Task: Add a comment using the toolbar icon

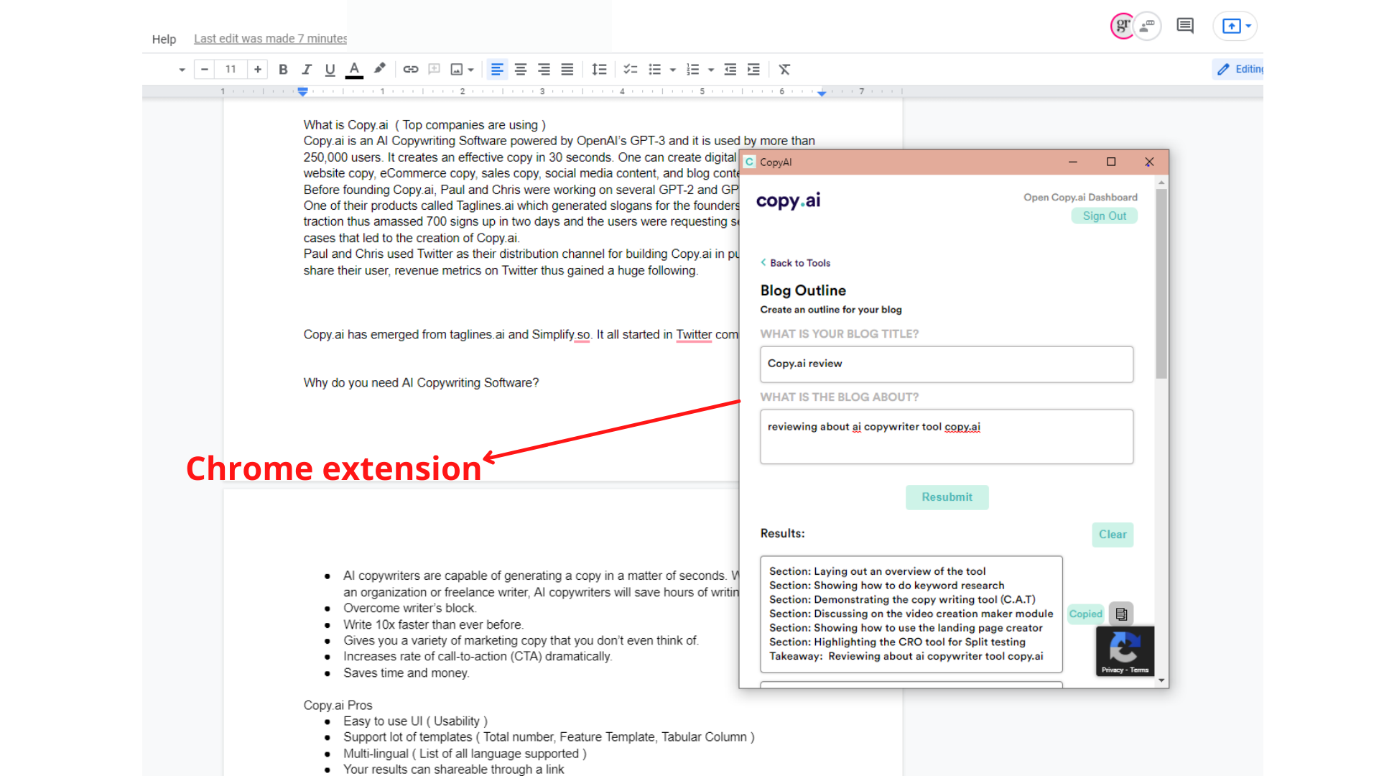Action: pyautogui.click(x=434, y=70)
